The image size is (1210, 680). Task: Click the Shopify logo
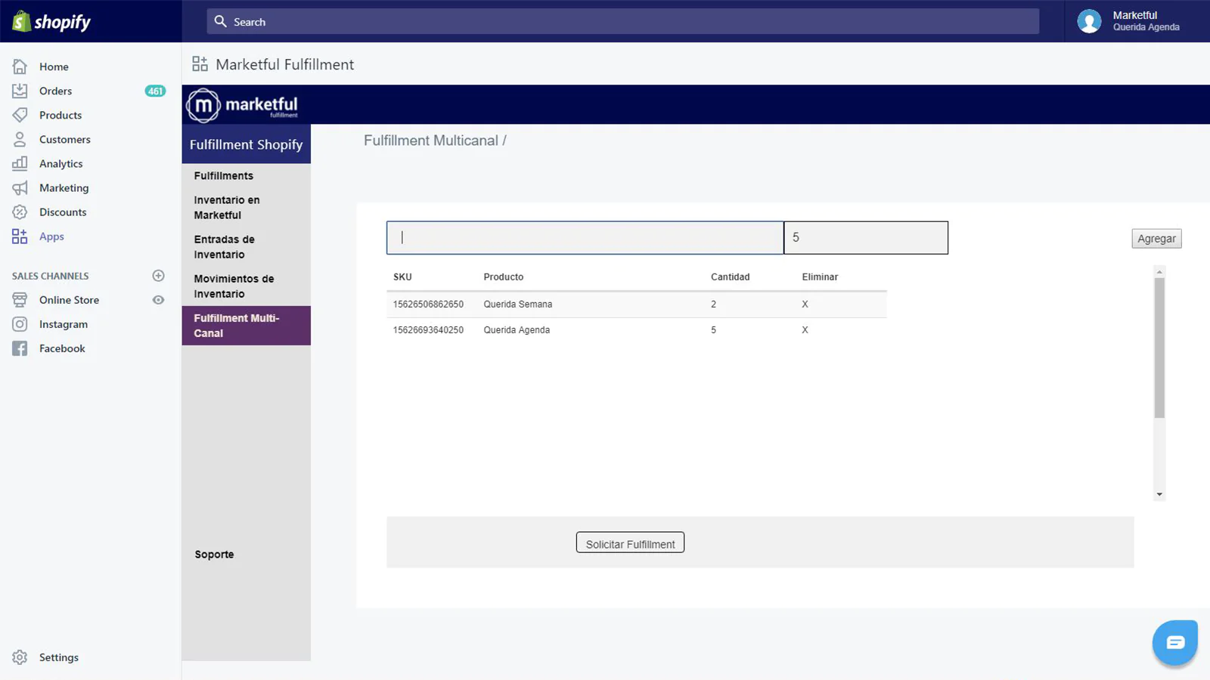point(51,22)
